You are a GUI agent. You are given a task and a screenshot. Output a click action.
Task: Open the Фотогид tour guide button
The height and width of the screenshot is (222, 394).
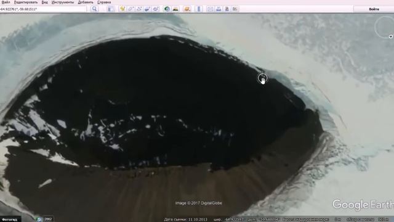point(10,220)
